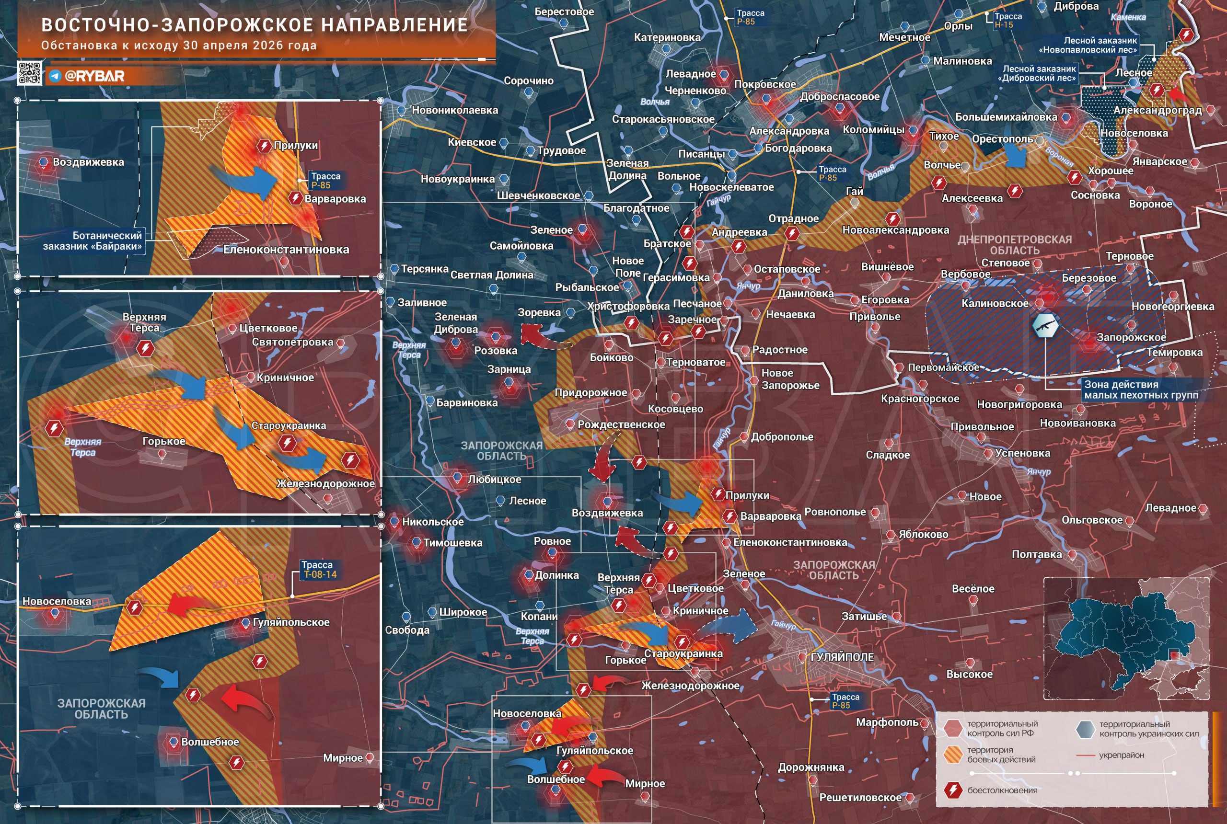
Task: Click the ВОСТОЧНО-ЗАПОРОЖСКОЕ НАПРАВЛЕНИЕ title banner
Action: (255, 25)
